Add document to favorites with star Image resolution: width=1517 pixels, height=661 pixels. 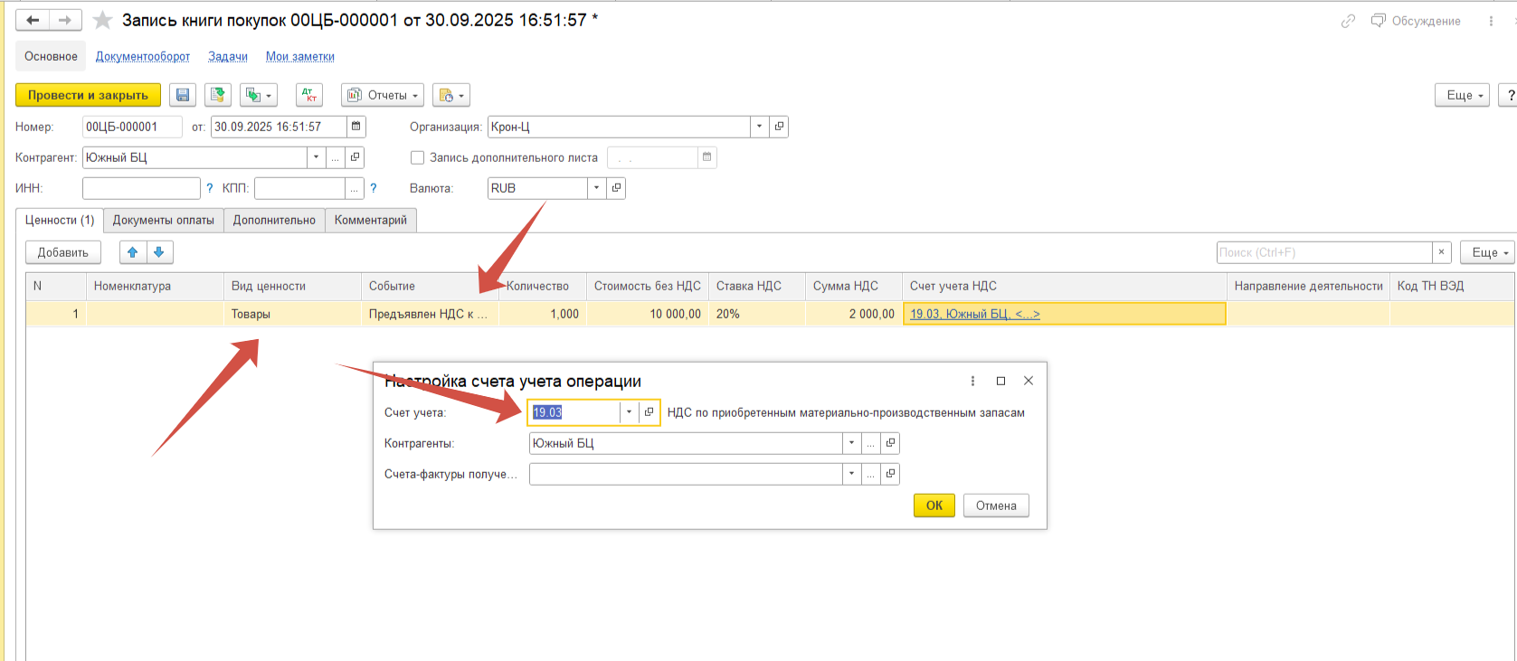[x=103, y=20]
